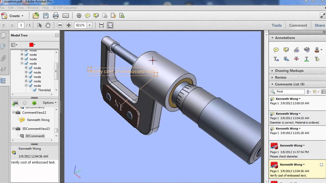Open the Share pane
The image size is (326, 183).
point(320,25)
